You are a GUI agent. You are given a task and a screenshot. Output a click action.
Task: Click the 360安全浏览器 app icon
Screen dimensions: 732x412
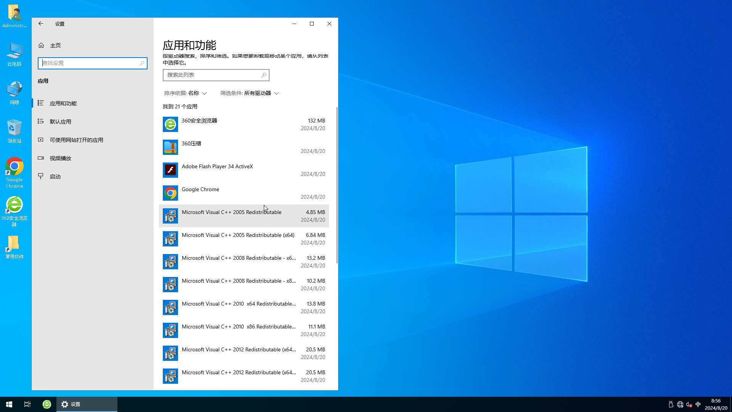point(170,124)
